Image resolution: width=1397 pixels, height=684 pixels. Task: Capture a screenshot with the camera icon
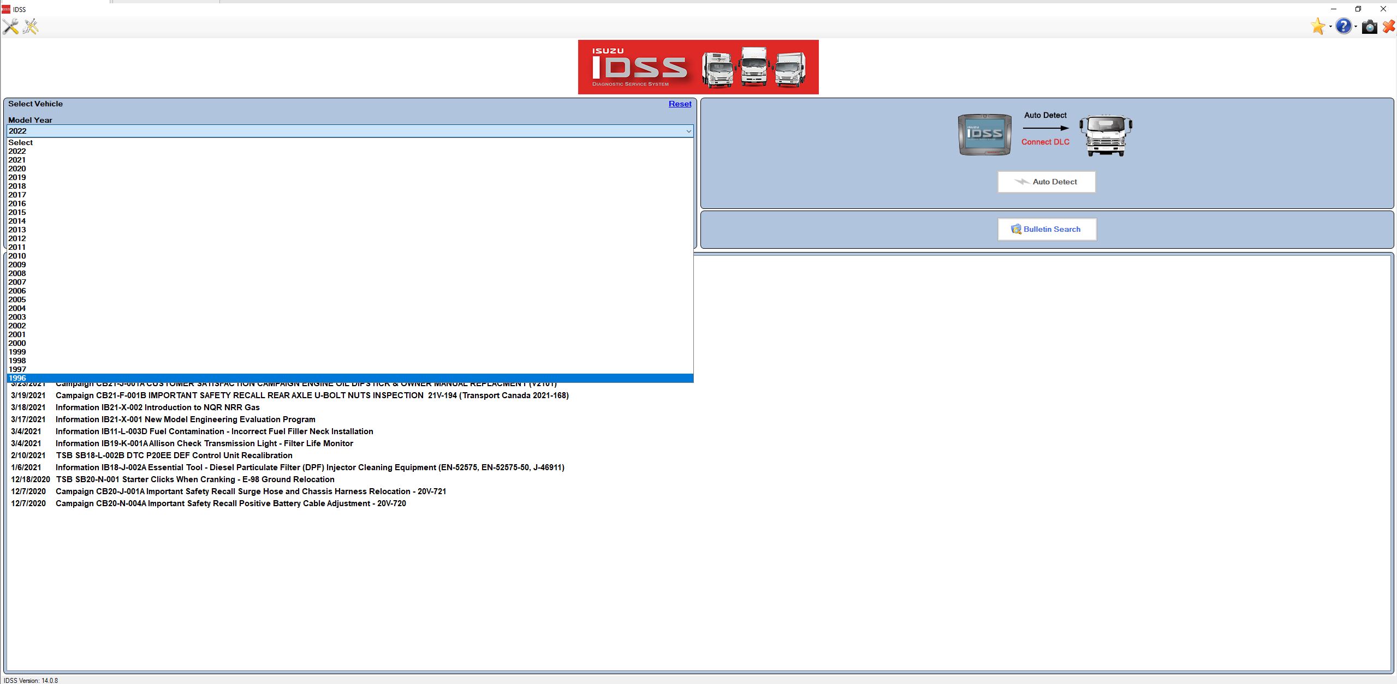(1370, 26)
